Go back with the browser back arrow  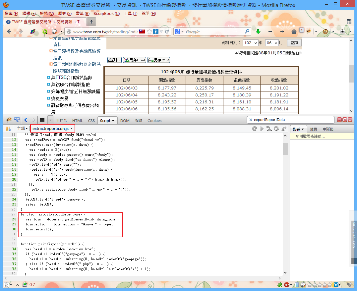click(x=9, y=31)
